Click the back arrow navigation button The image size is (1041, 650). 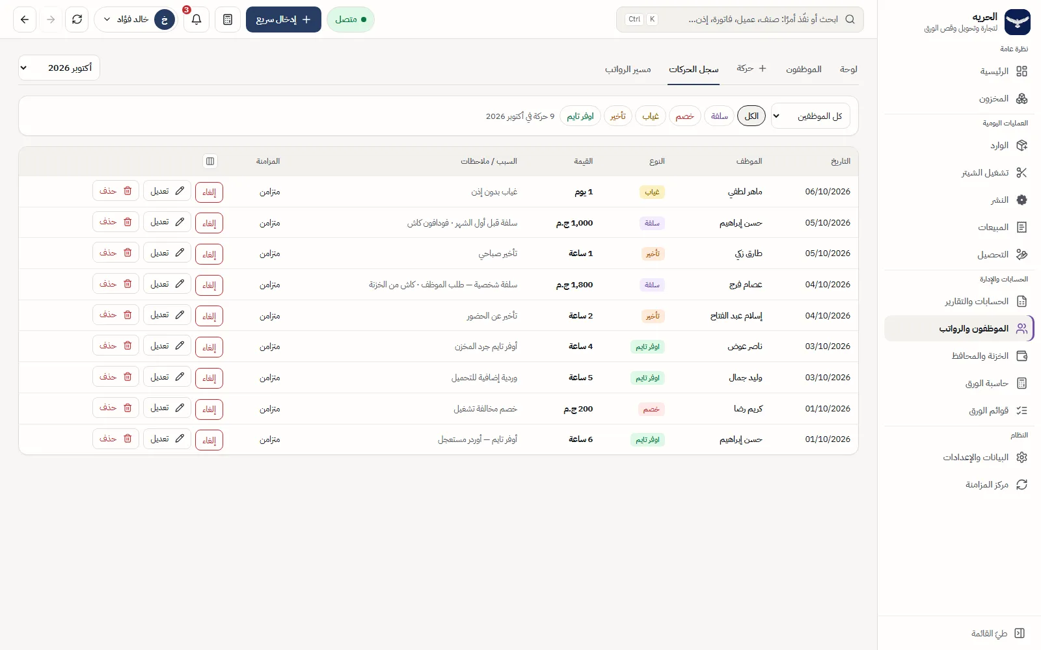pyautogui.click(x=25, y=19)
